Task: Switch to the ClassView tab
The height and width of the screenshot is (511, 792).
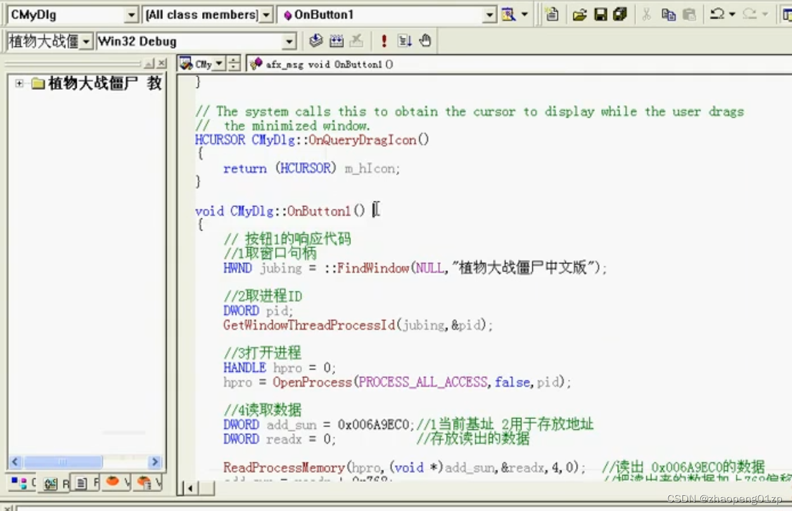Action: tap(23, 483)
